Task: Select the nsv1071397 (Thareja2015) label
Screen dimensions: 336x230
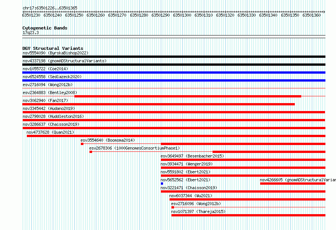Action: pos(199,211)
